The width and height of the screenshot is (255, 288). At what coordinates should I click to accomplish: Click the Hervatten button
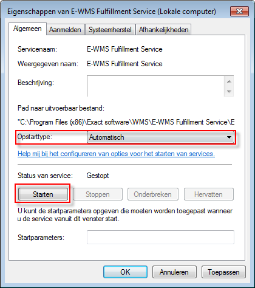tap(208, 194)
